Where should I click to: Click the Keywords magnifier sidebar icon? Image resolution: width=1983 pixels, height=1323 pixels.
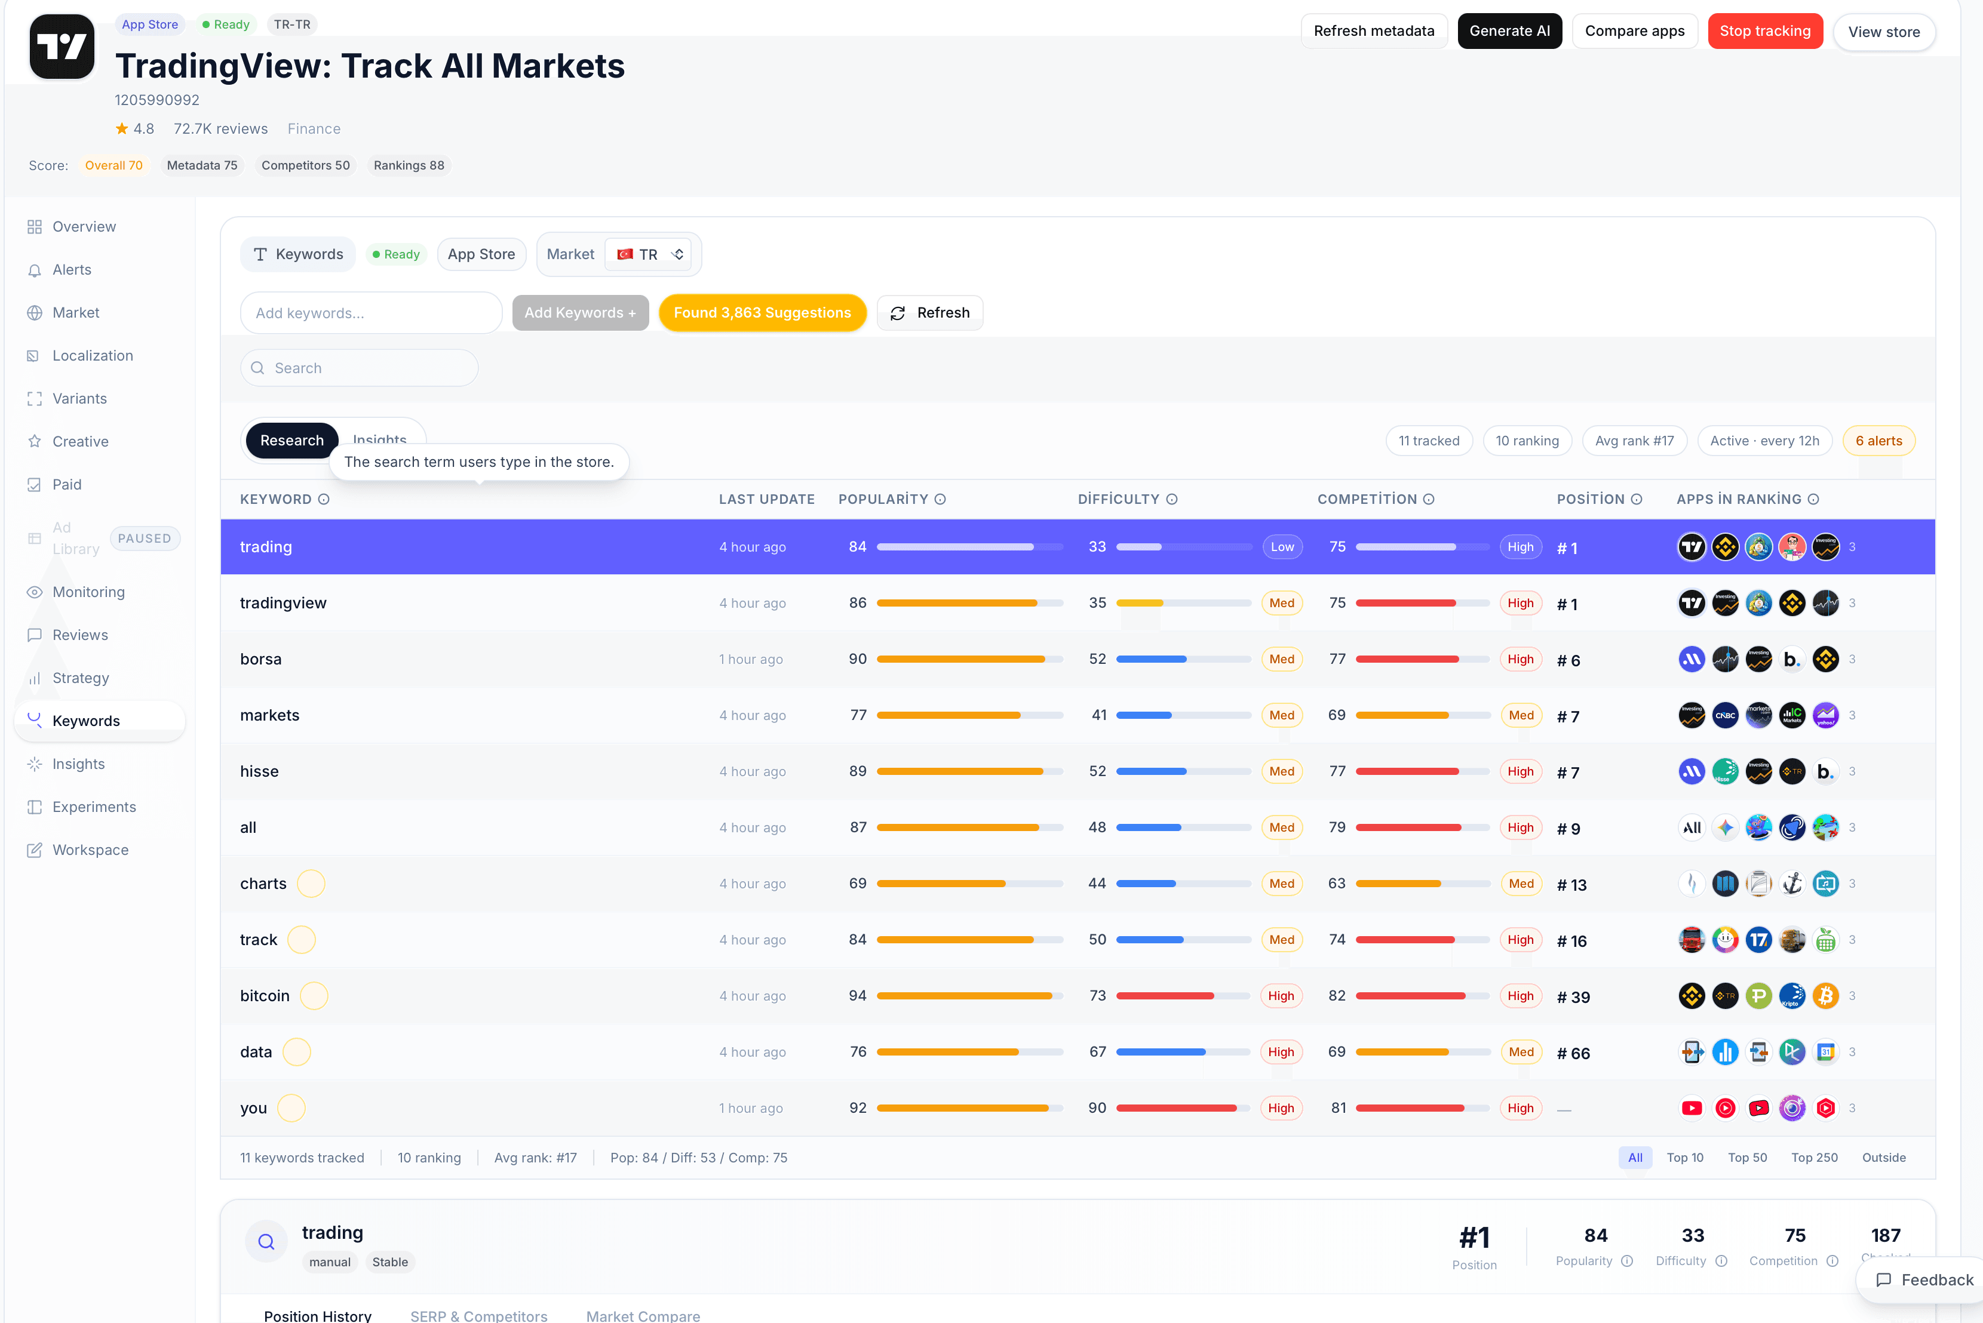pos(35,721)
